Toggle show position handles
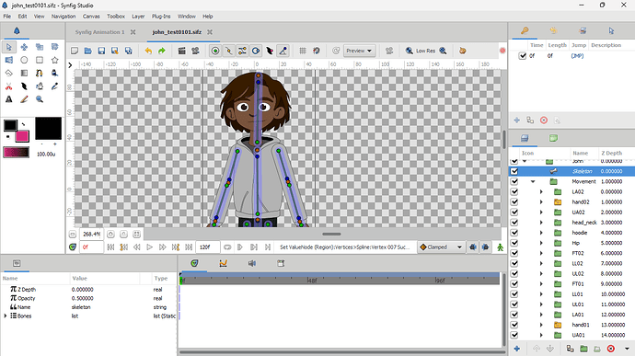635x356 pixels. pos(215,51)
